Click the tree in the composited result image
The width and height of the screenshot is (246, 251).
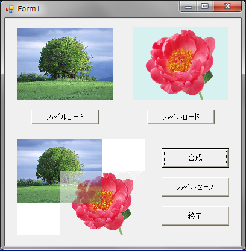[58, 165]
